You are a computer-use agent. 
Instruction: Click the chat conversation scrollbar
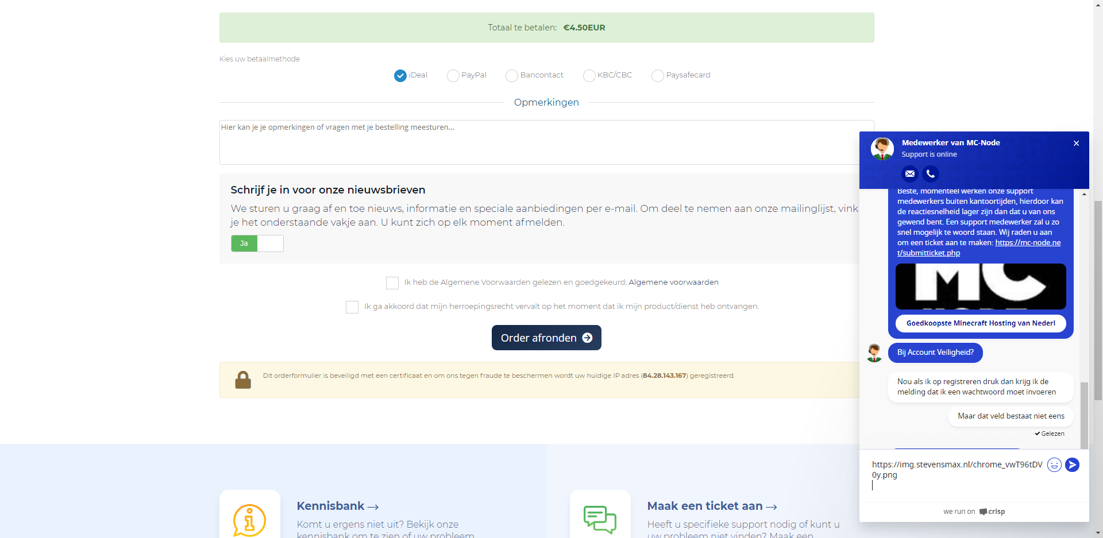click(1084, 413)
